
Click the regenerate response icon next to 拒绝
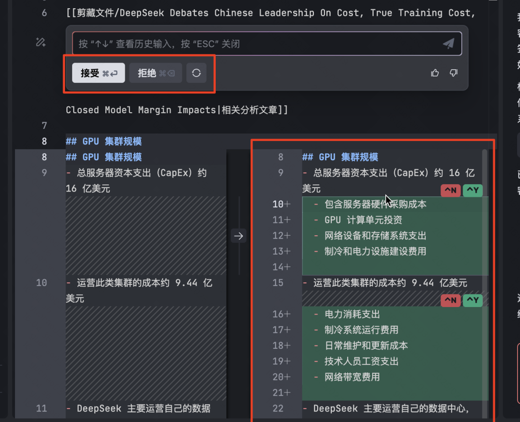(x=196, y=73)
